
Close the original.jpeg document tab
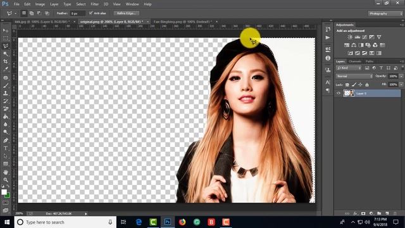pos(147,22)
